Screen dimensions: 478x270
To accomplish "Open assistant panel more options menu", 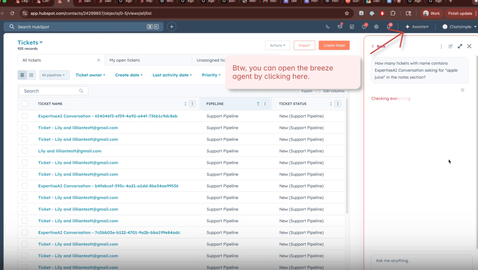I will click(441, 46).
